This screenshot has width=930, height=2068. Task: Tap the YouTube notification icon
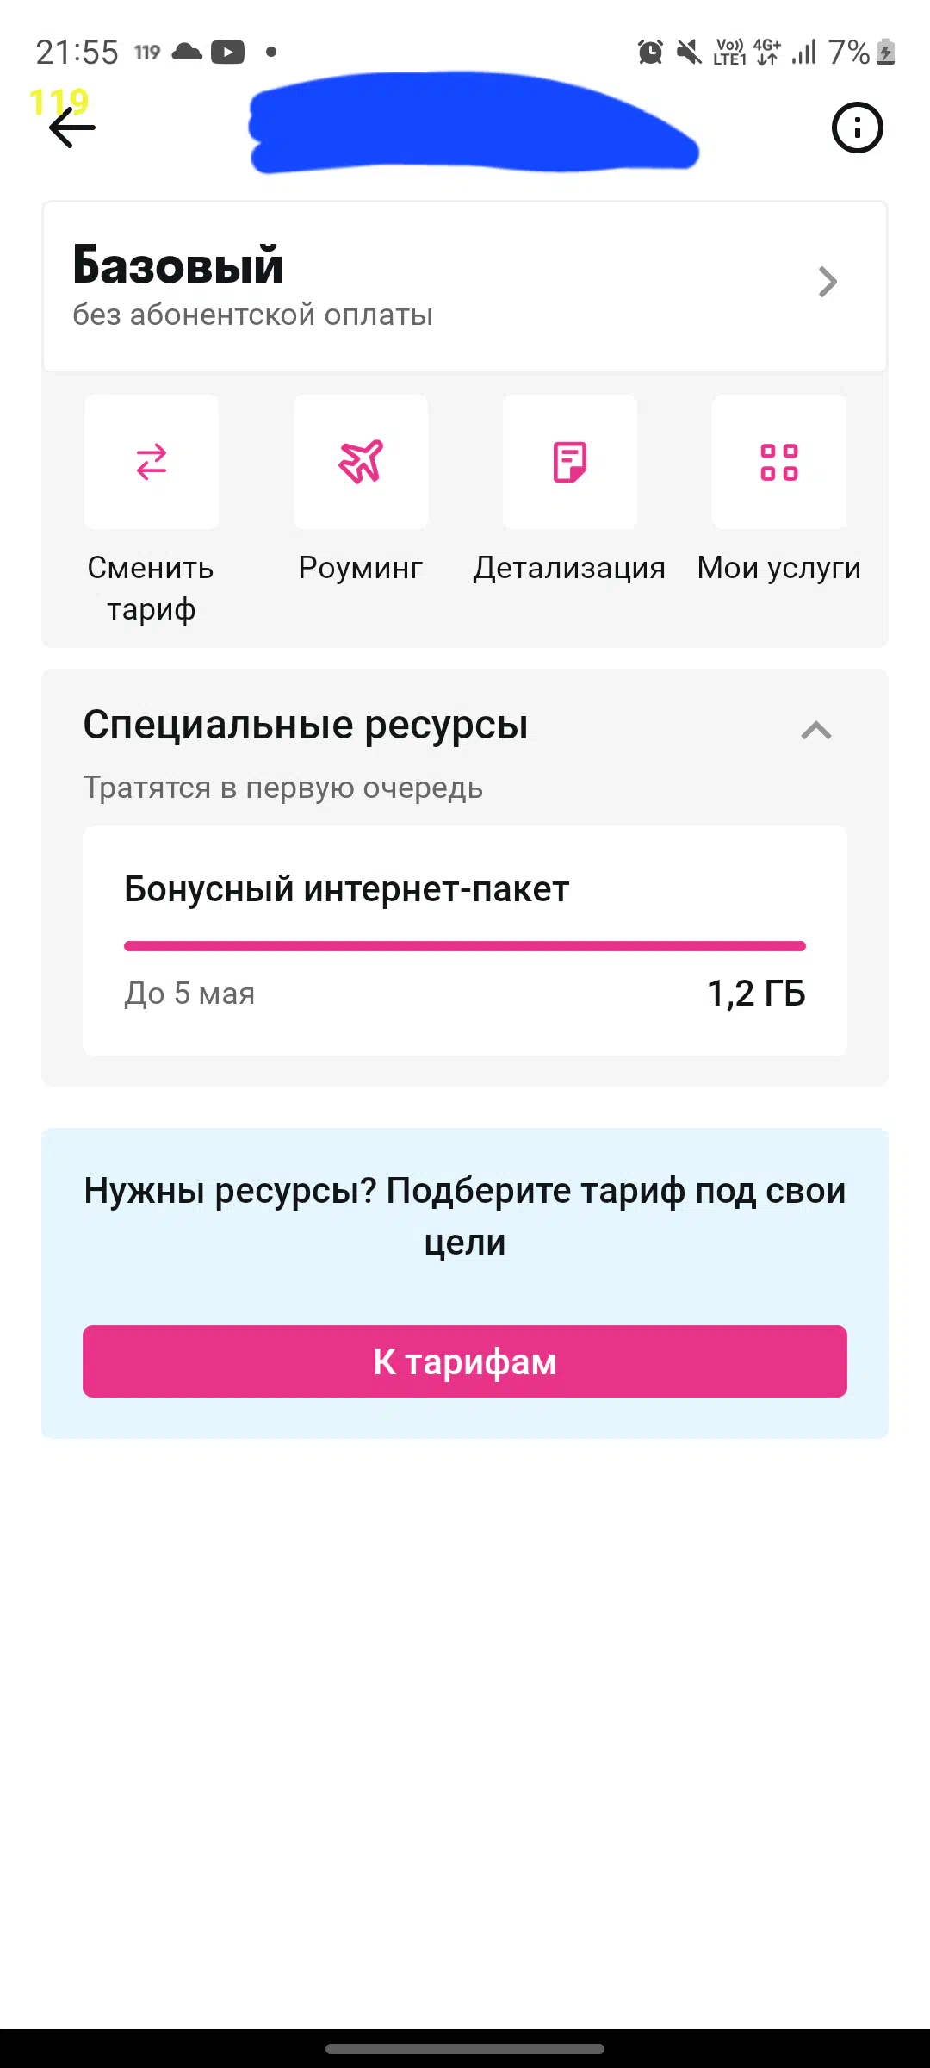tap(227, 53)
